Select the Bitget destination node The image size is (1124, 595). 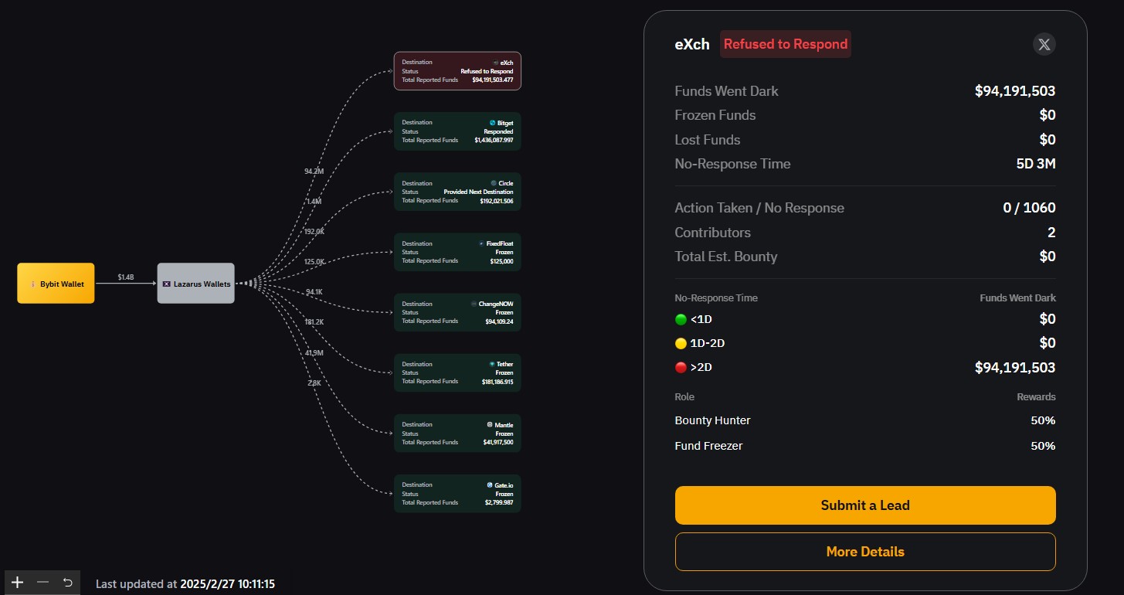(x=457, y=131)
